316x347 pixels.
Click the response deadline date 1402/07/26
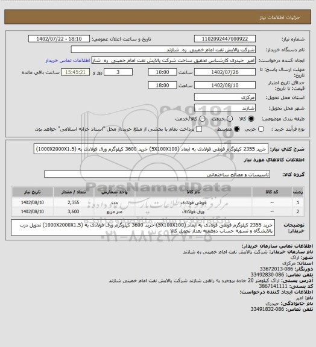(x=225, y=72)
